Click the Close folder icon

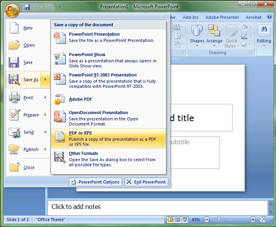14,167
